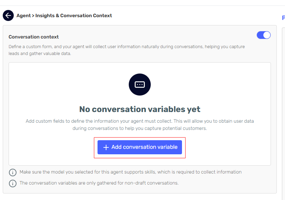Click the back arrow icon

(8, 15)
